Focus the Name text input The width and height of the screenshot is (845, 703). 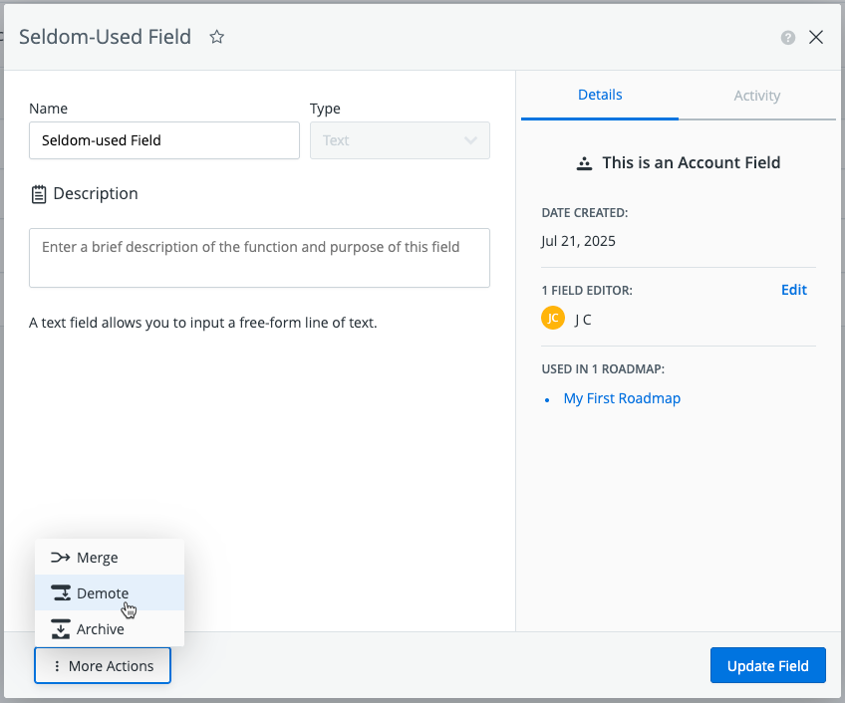click(164, 140)
